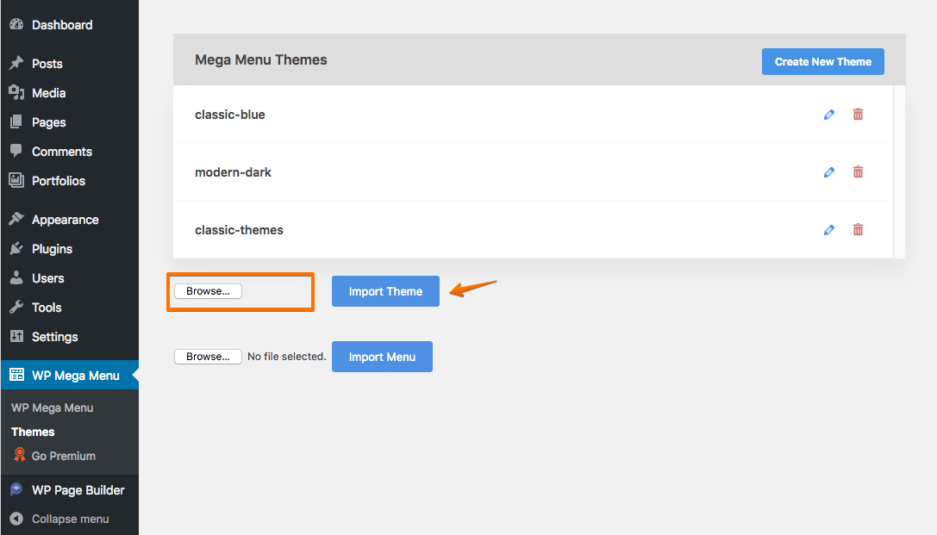The width and height of the screenshot is (937, 535).
Task: Click the Create New Theme button
Action: (823, 61)
